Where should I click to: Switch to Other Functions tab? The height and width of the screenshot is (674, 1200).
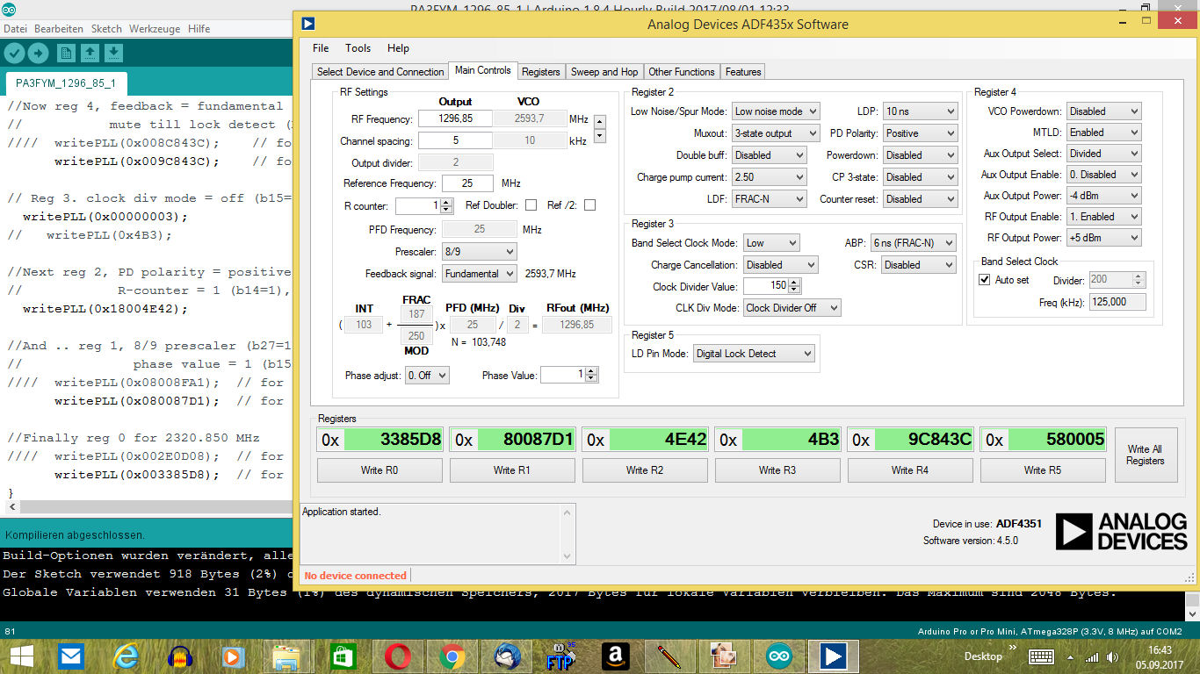click(682, 72)
